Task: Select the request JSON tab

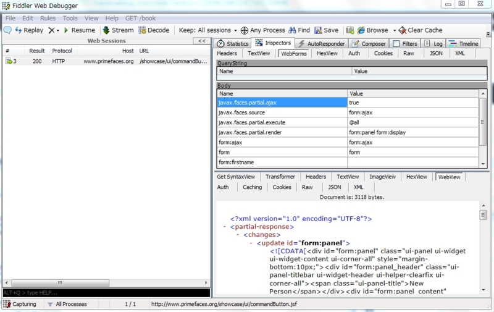Action: tap(436, 54)
